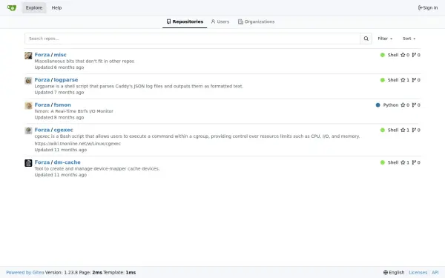The height and width of the screenshot is (278, 445).
Task: Switch to the Users tab
Action: pos(220,21)
